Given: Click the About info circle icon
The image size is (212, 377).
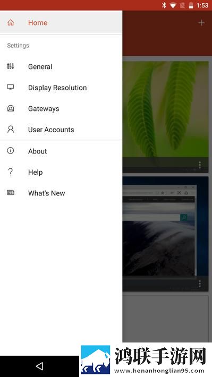Looking at the screenshot, I should point(10,150).
